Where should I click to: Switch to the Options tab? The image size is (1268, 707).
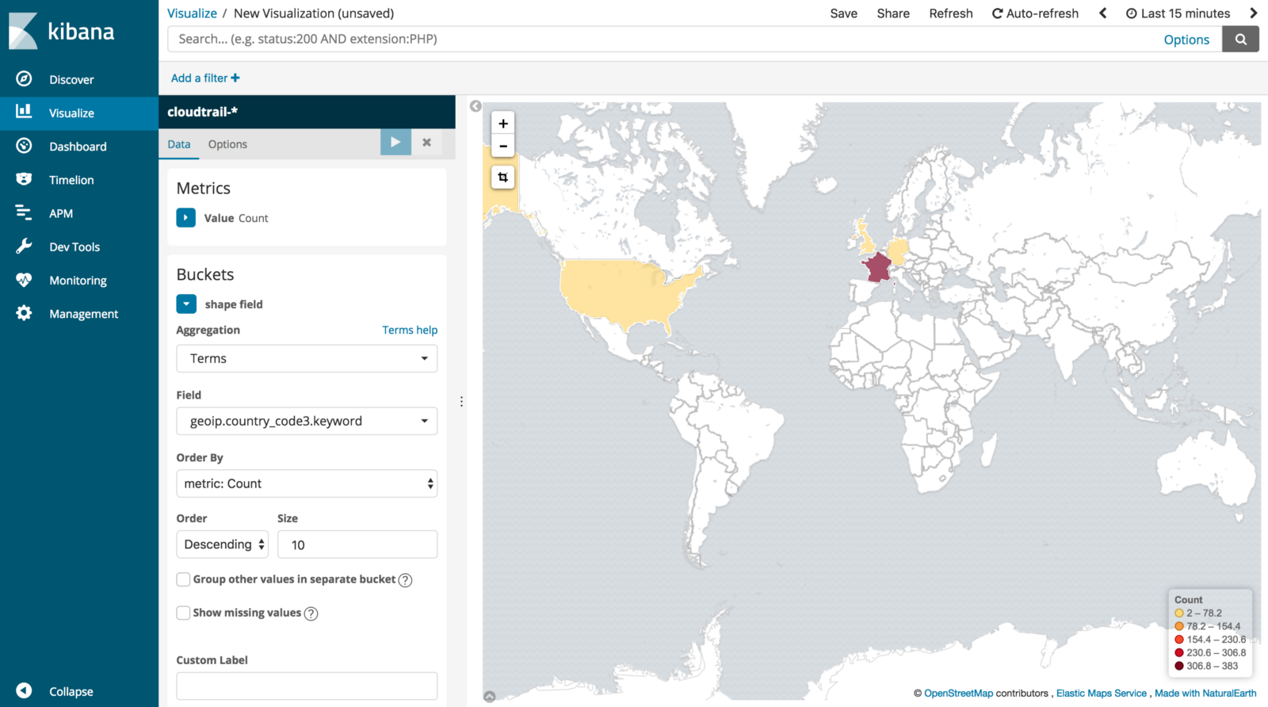(227, 144)
